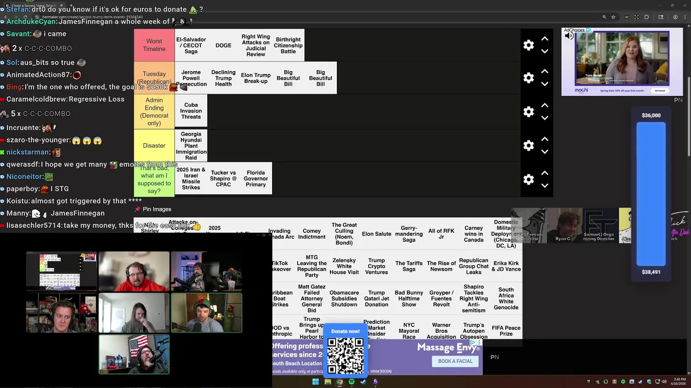The height and width of the screenshot is (388, 691).
Task: Select Cuba Invasion Threats tile
Action: [x=191, y=111]
